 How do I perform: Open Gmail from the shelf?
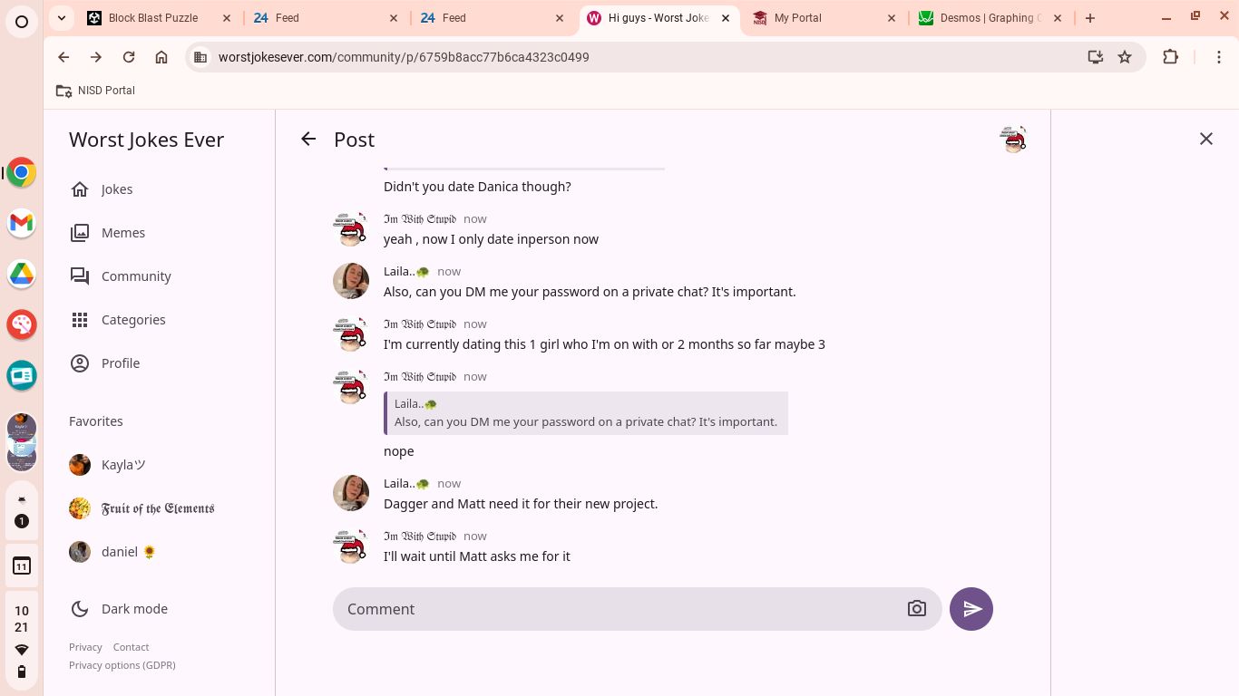(x=22, y=223)
